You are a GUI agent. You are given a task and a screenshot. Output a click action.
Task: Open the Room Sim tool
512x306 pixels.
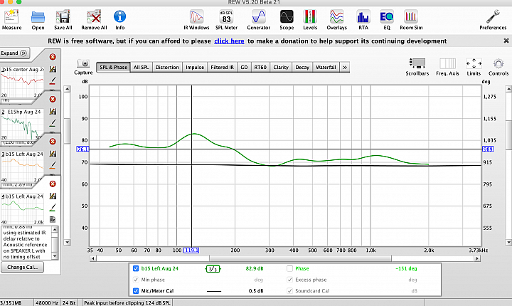pyautogui.click(x=411, y=20)
